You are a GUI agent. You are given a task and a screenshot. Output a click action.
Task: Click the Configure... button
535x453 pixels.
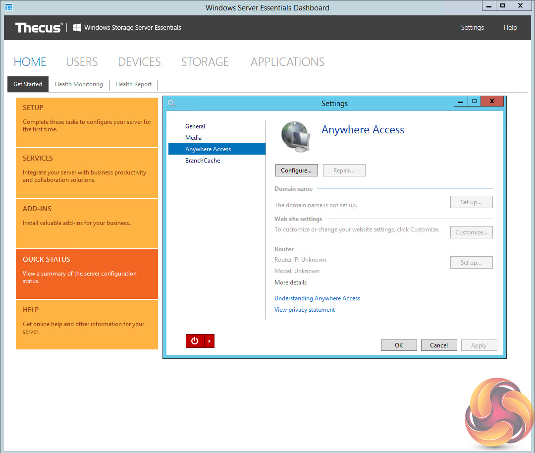(x=297, y=170)
